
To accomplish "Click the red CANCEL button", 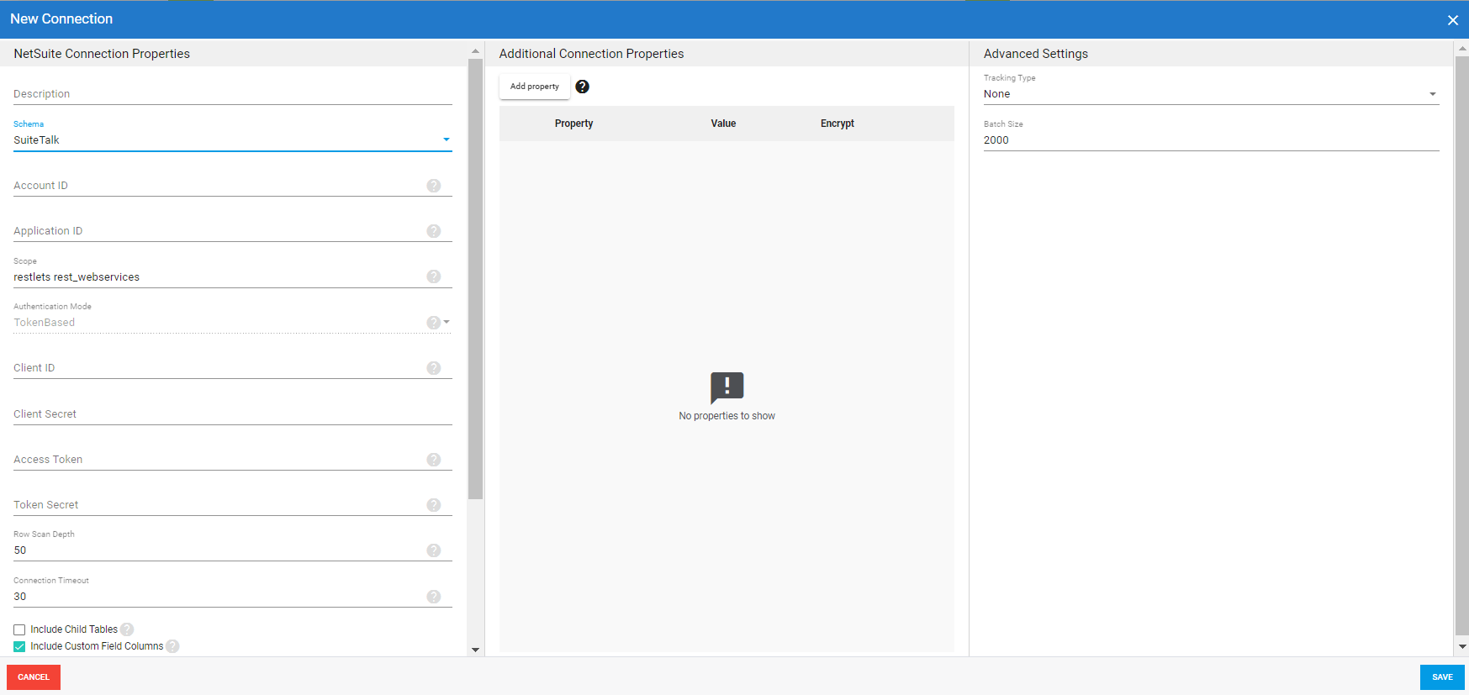I will click(x=34, y=677).
